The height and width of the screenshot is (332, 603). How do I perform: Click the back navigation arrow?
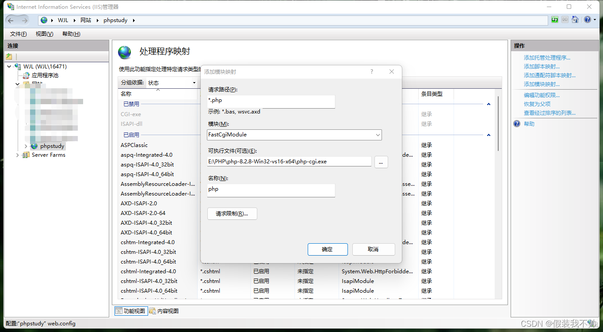pyautogui.click(x=11, y=20)
